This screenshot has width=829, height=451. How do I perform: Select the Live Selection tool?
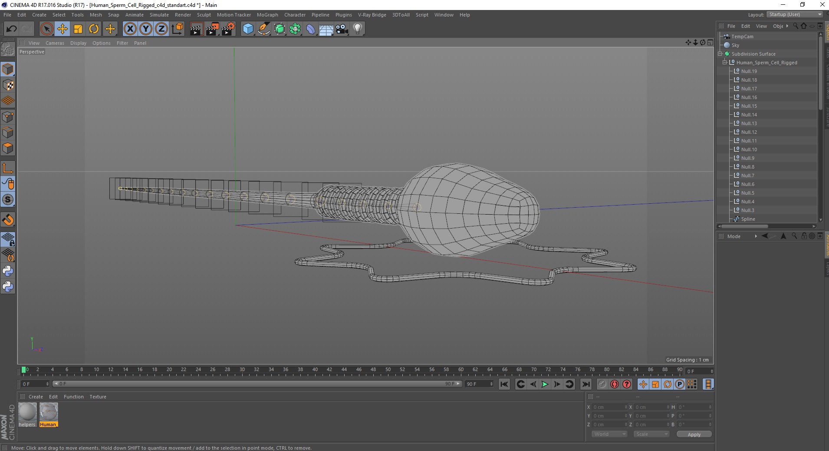46,29
